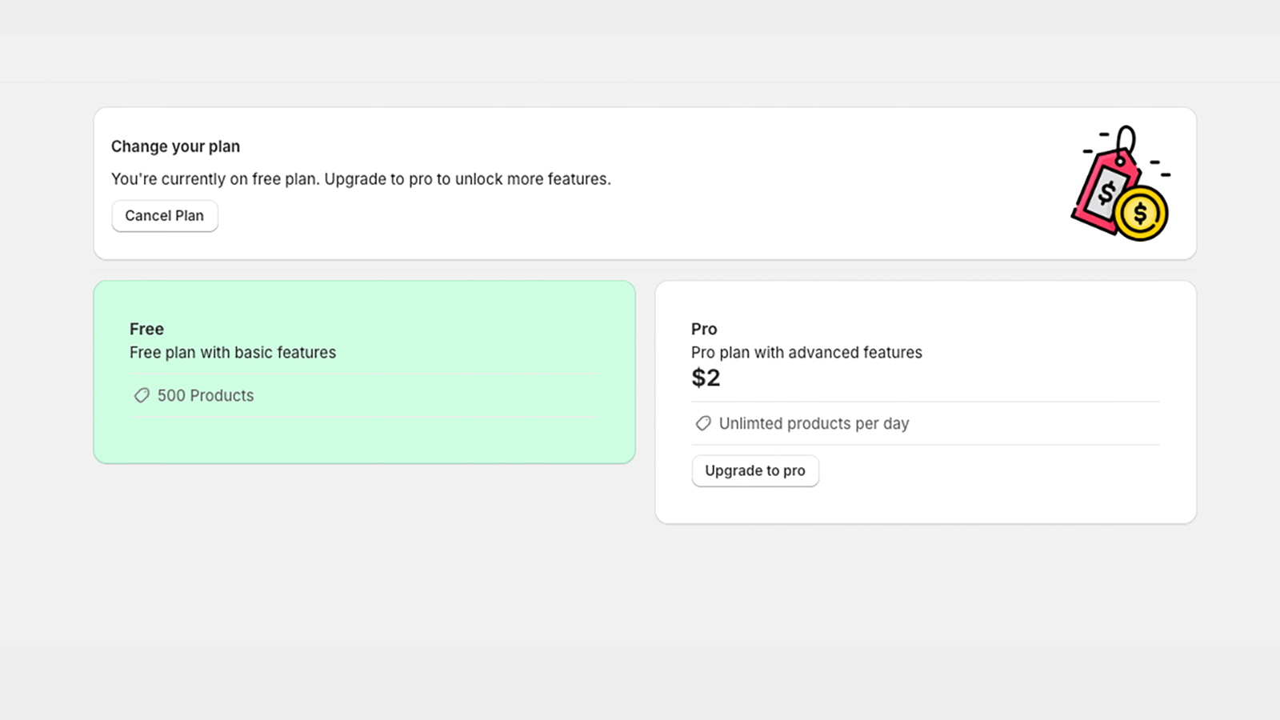1280x720 pixels.
Task: Open the Change your plan panel header
Action: 175,146
